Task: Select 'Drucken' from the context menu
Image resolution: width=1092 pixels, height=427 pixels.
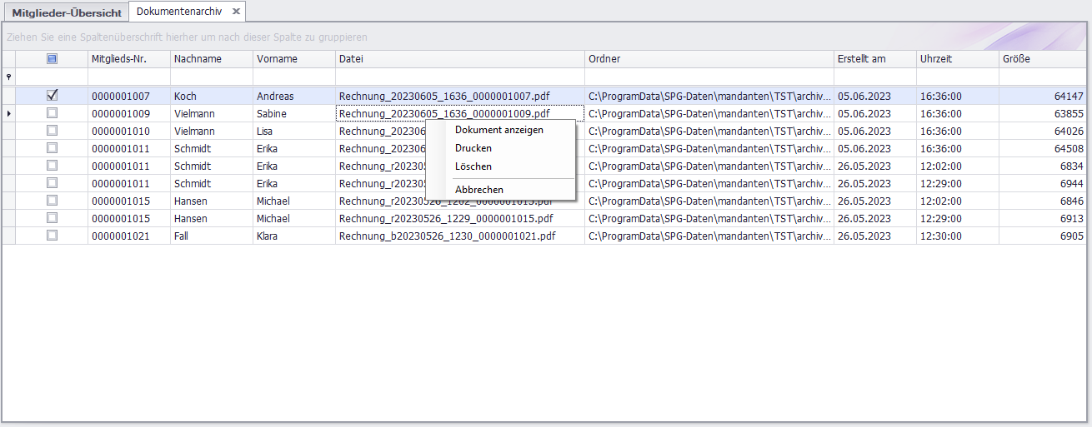Action: pyautogui.click(x=473, y=148)
